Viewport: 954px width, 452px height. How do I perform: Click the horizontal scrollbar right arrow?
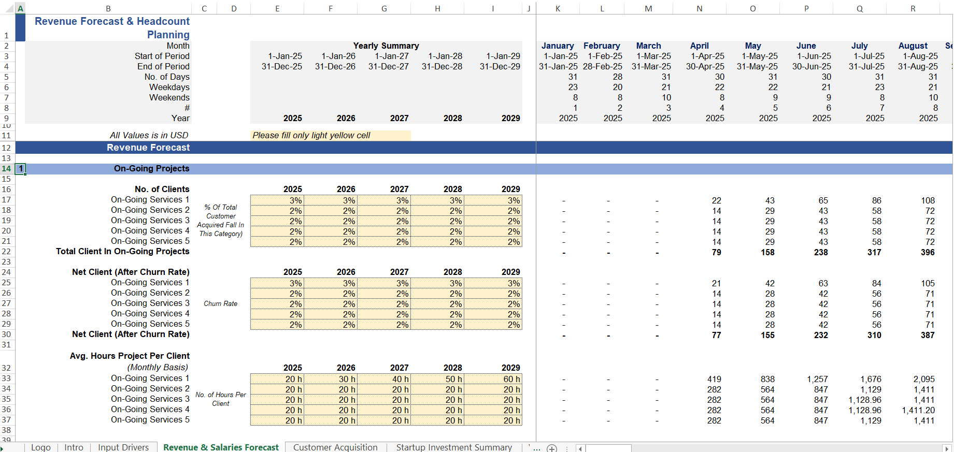947,448
